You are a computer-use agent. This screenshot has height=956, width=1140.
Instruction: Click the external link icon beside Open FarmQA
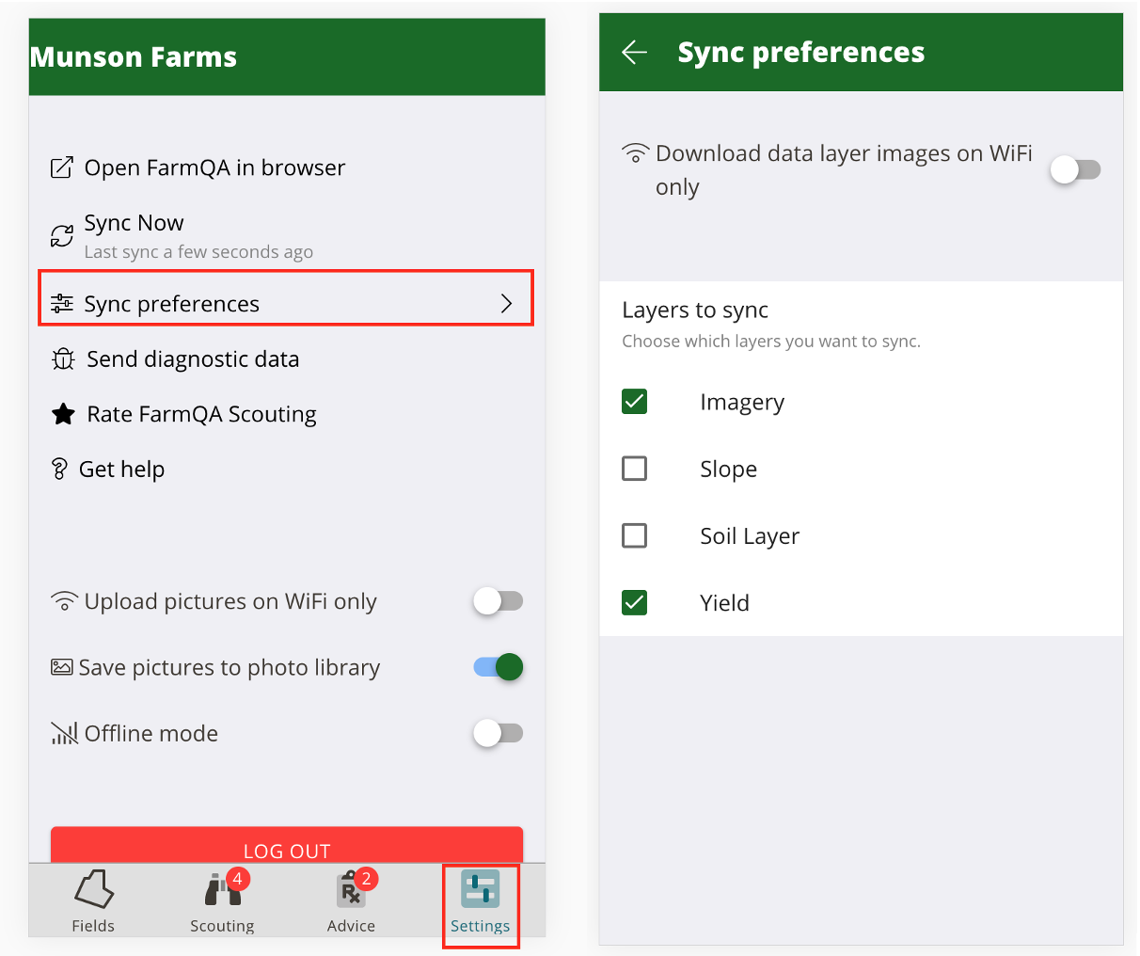pyautogui.click(x=61, y=168)
